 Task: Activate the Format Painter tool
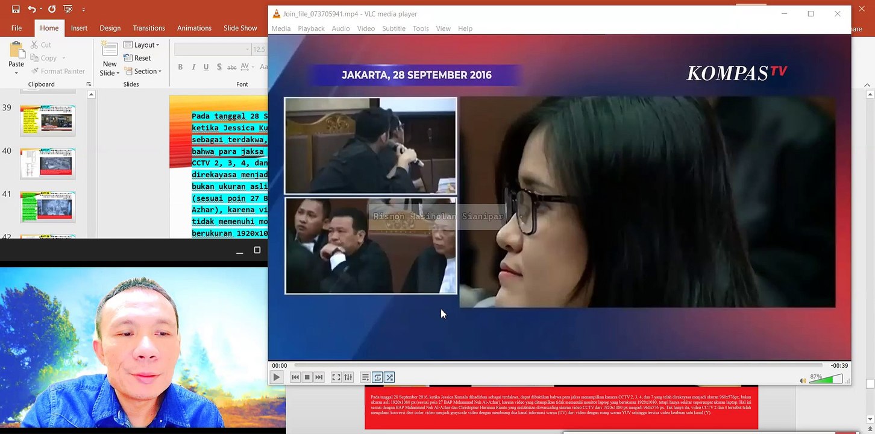[x=57, y=71]
